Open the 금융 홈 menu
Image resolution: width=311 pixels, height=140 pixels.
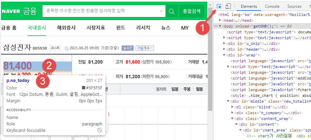(9, 28)
